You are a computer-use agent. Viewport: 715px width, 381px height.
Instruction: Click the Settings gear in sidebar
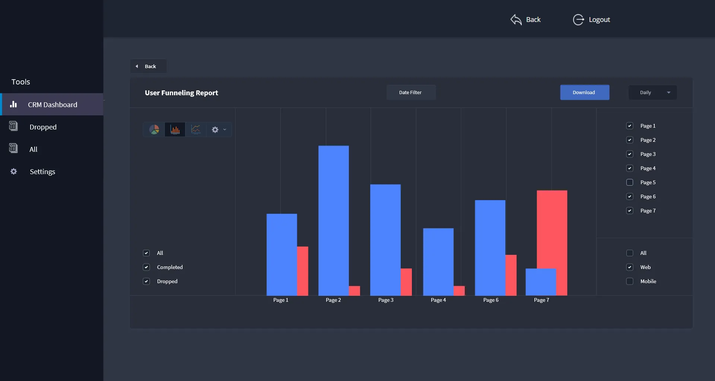click(x=14, y=172)
